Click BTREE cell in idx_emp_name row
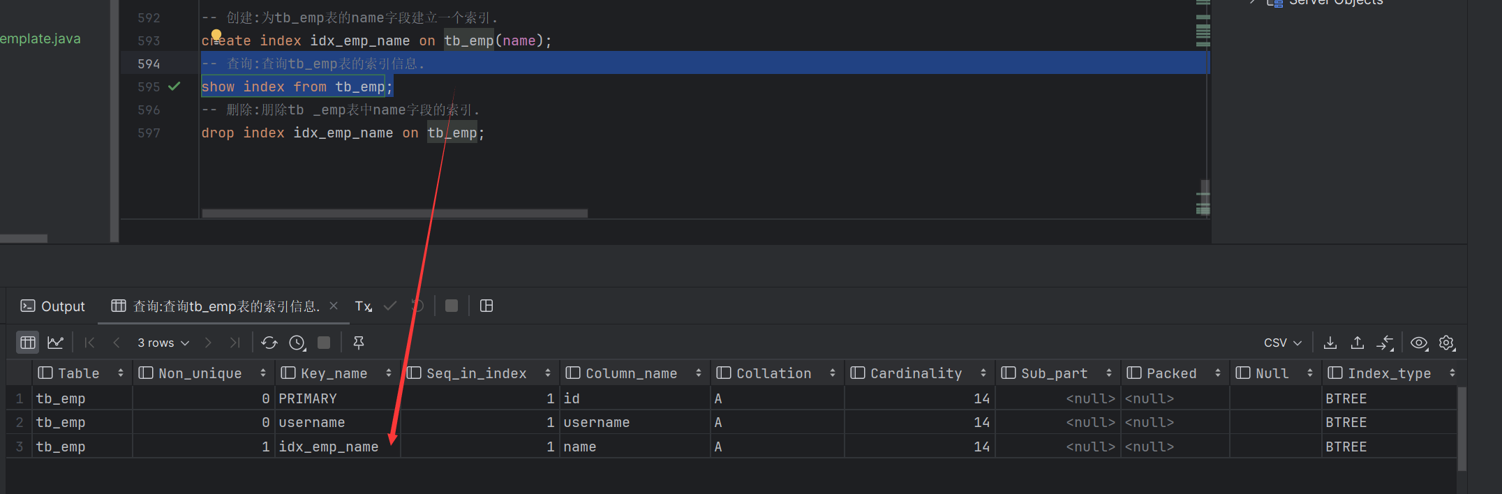 click(x=1389, y=447)
